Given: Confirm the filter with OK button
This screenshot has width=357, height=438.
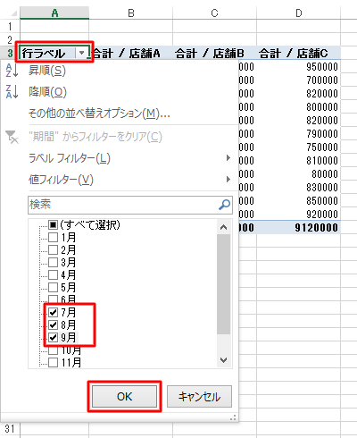Looking at the screenshot, I should coord(124,397).
